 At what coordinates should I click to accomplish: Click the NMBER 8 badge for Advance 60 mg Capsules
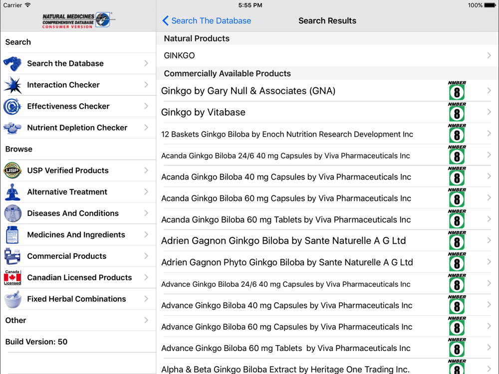pyautogui.click(x=457, y=327)
